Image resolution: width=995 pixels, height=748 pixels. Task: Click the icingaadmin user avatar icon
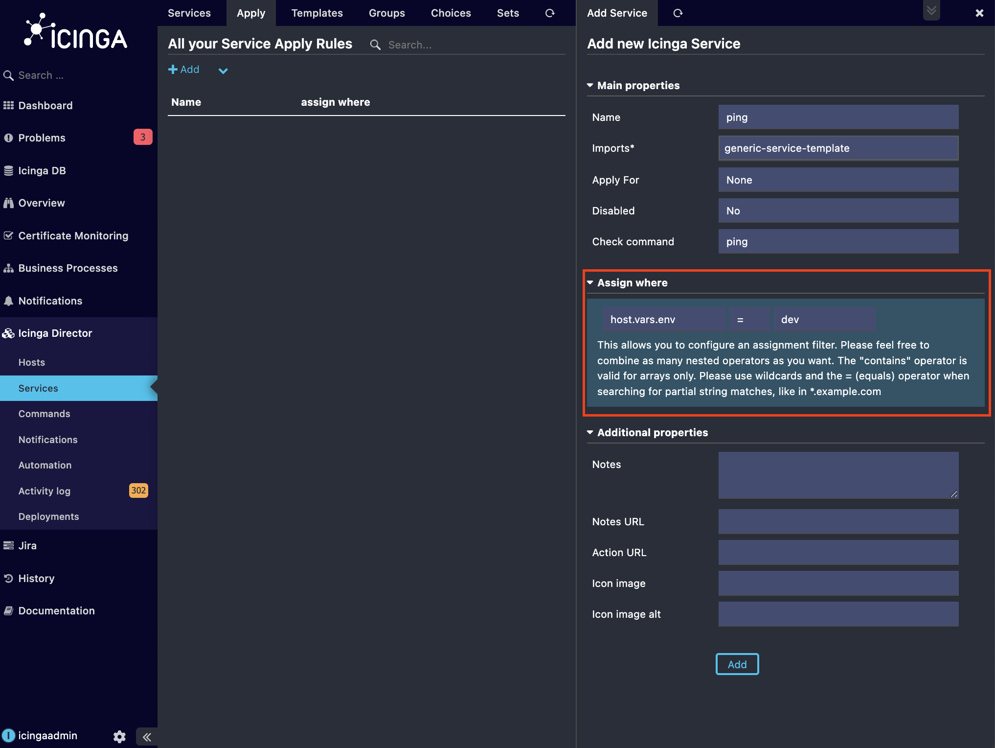(8, 735)
